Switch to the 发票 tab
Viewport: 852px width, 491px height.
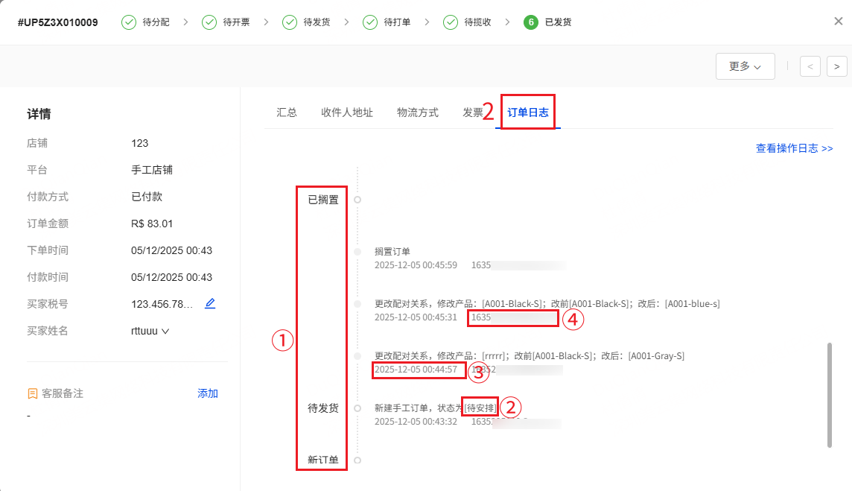[x=472, y=113]
